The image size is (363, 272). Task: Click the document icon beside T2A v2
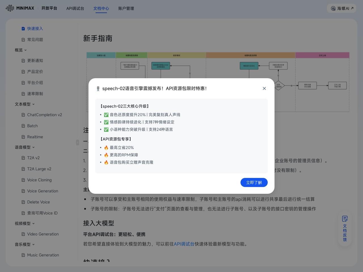point(23,158)
